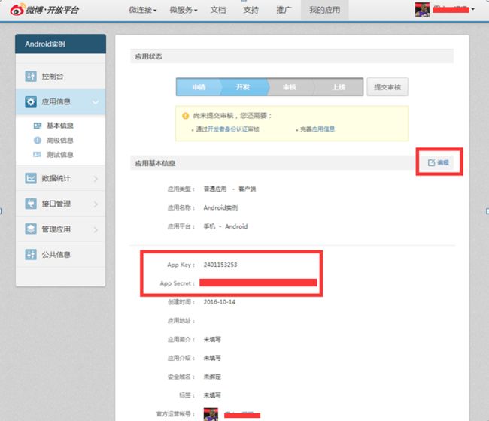Click the 审核 step in status bar
489x421 pixels.
coord(290,87)
